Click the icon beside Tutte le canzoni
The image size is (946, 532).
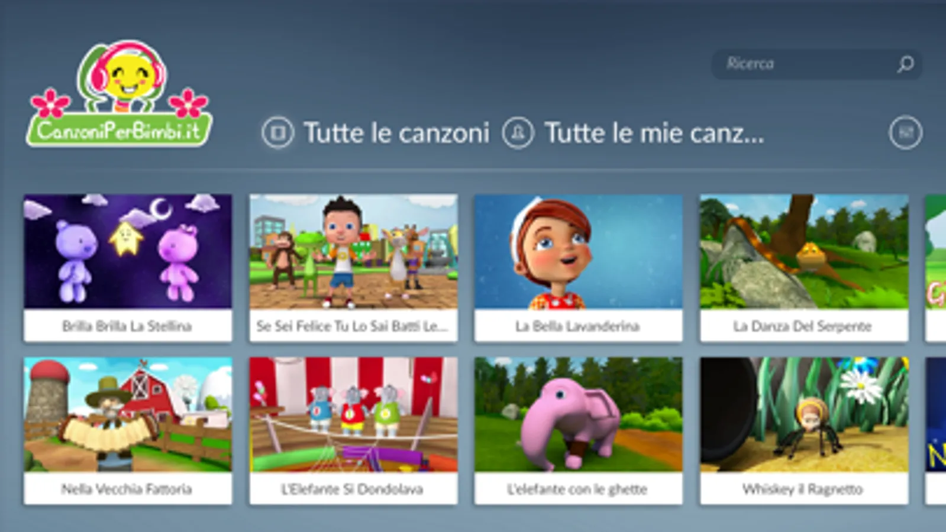click(x=277, y=132)
